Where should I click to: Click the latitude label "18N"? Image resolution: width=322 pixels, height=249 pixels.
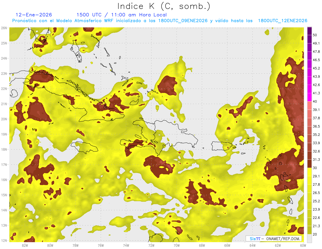[4, 149]
